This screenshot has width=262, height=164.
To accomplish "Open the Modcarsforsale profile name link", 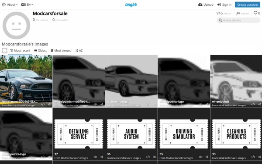I will pyautogui.click(x=50, y=14).
